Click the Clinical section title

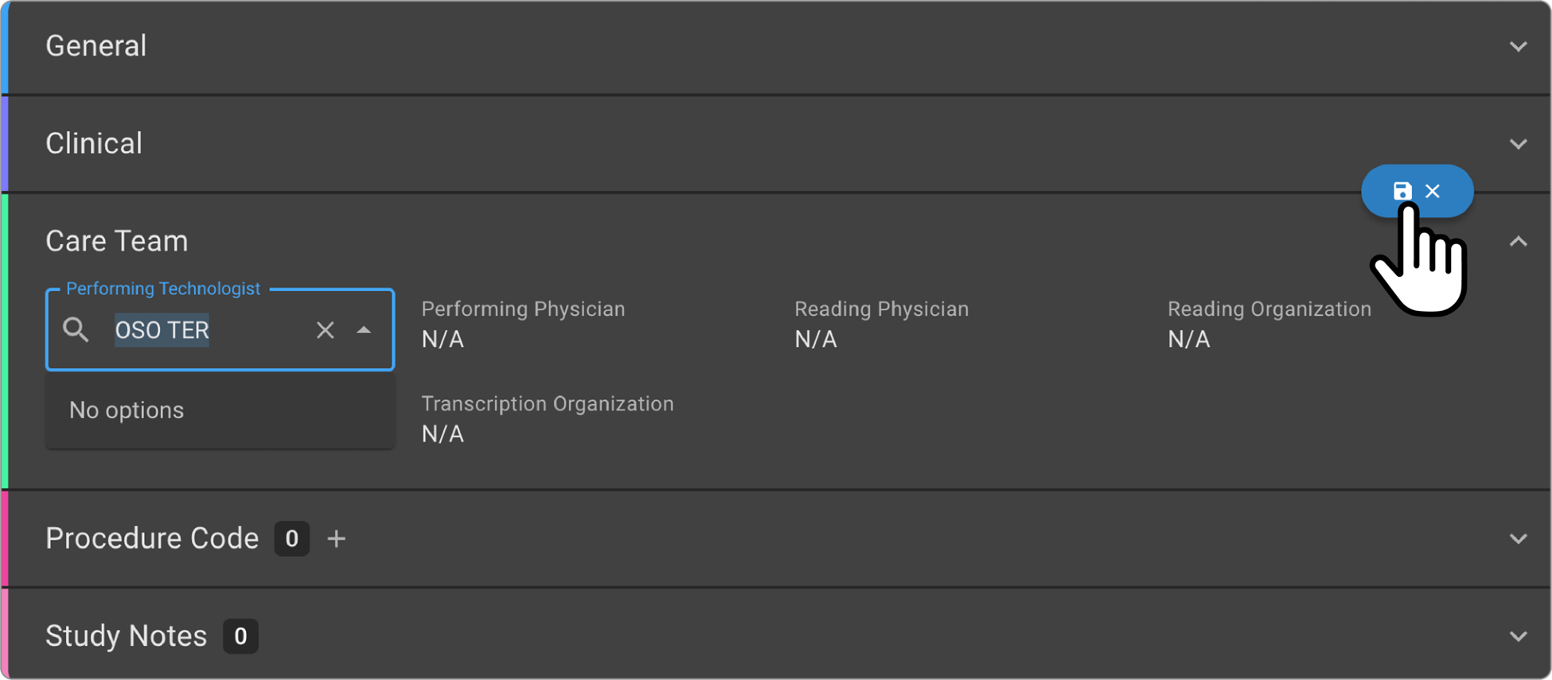(94, 144)
